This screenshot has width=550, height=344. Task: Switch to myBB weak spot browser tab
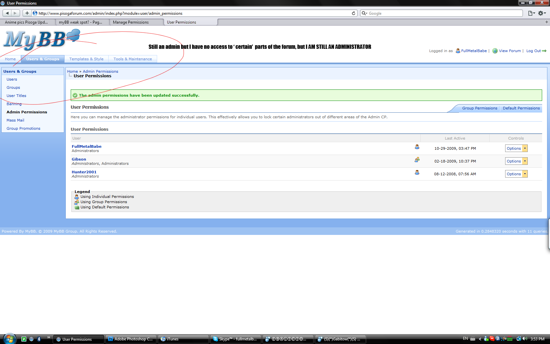tap(82, 22)
